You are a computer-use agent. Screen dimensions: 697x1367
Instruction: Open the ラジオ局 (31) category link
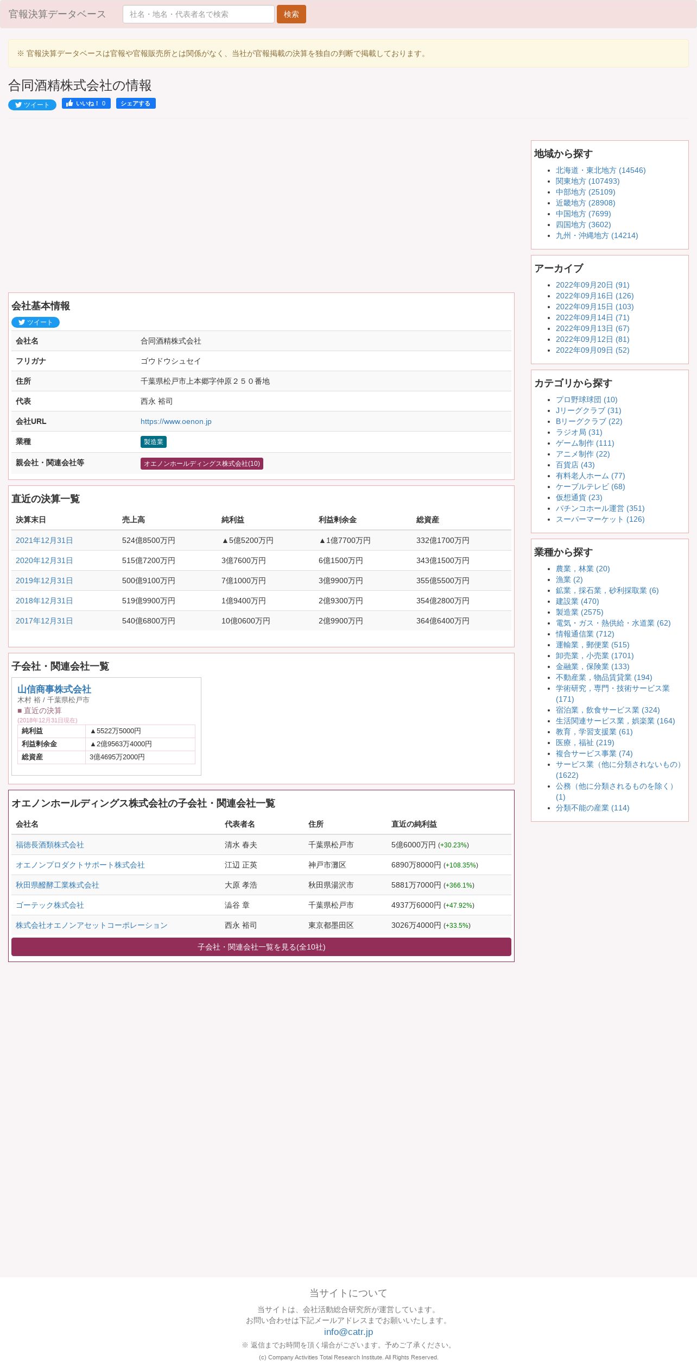pos(579,432)
